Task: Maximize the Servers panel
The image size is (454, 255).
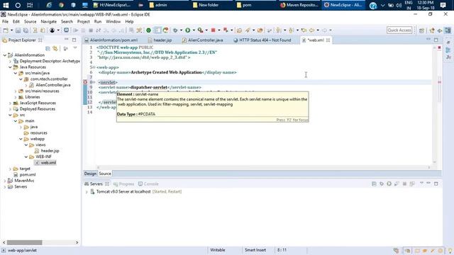Action: point(436,183)
